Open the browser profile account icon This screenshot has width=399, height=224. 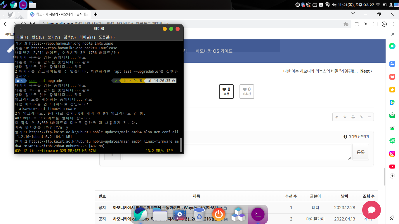384,24
